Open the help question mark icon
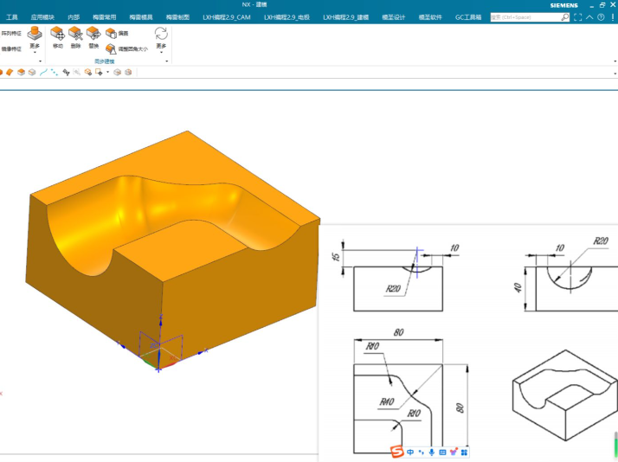 [x=601, y=17]
